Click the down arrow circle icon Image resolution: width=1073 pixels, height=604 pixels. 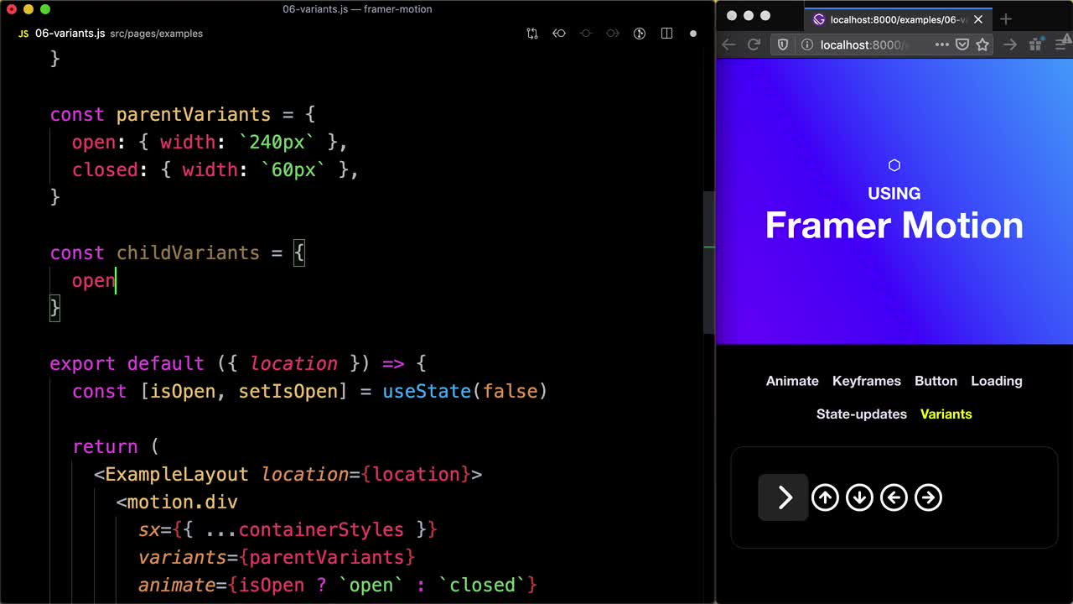pyautogui.click(x=859, y=497)
